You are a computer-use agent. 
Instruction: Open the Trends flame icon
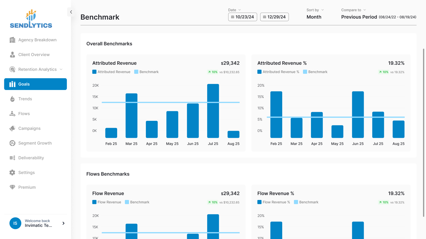[12, 99]
